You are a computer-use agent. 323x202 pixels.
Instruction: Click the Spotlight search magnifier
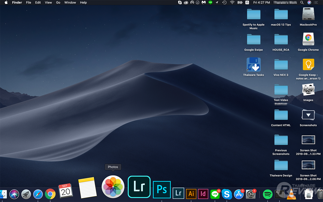coord(302,3)
